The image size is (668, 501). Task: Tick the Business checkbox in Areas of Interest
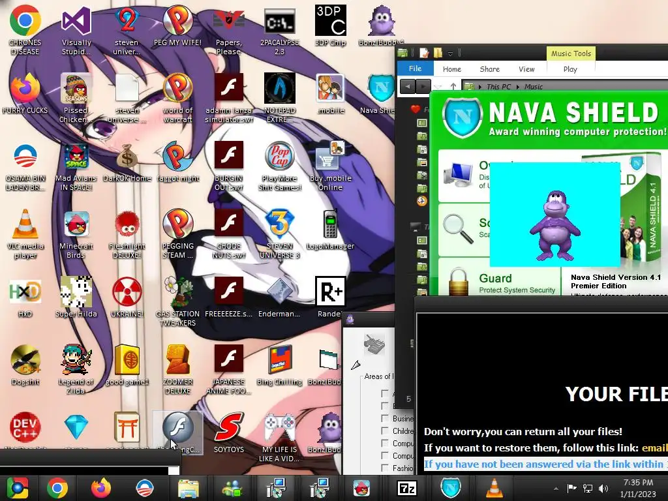pyautogui.click(x=385, y=418)
